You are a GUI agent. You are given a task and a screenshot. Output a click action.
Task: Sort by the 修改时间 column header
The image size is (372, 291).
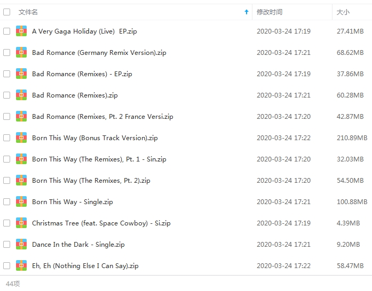(270, 12)
